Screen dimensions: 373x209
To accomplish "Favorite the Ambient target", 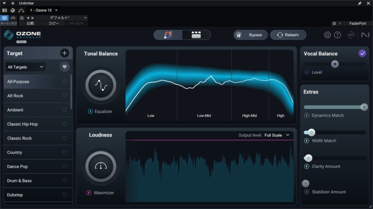I will 65,110.
